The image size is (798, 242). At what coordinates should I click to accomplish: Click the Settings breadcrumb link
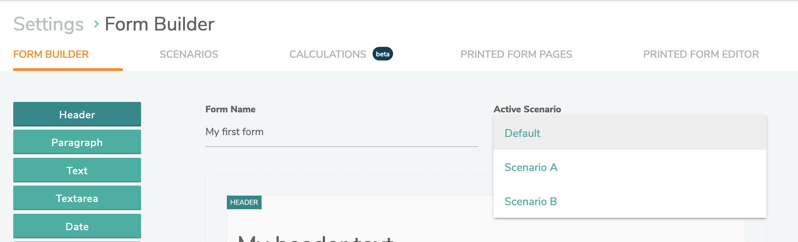point(48,24)
